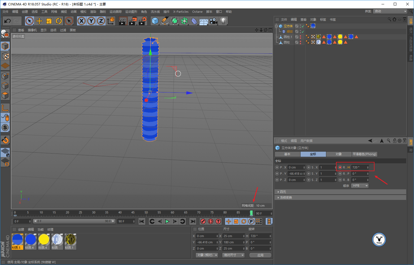Enable the Axis mode tool
This screenshot has width=414, height=265.
click(x=5, y=108)
